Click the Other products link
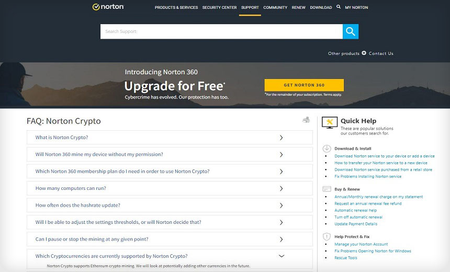Screen dimensions: 450x272 click(x=344, y=53)
